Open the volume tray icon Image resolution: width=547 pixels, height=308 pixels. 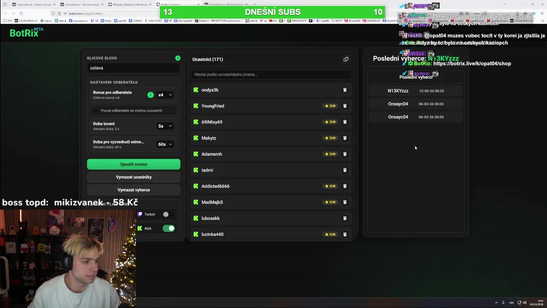point(525,303)
